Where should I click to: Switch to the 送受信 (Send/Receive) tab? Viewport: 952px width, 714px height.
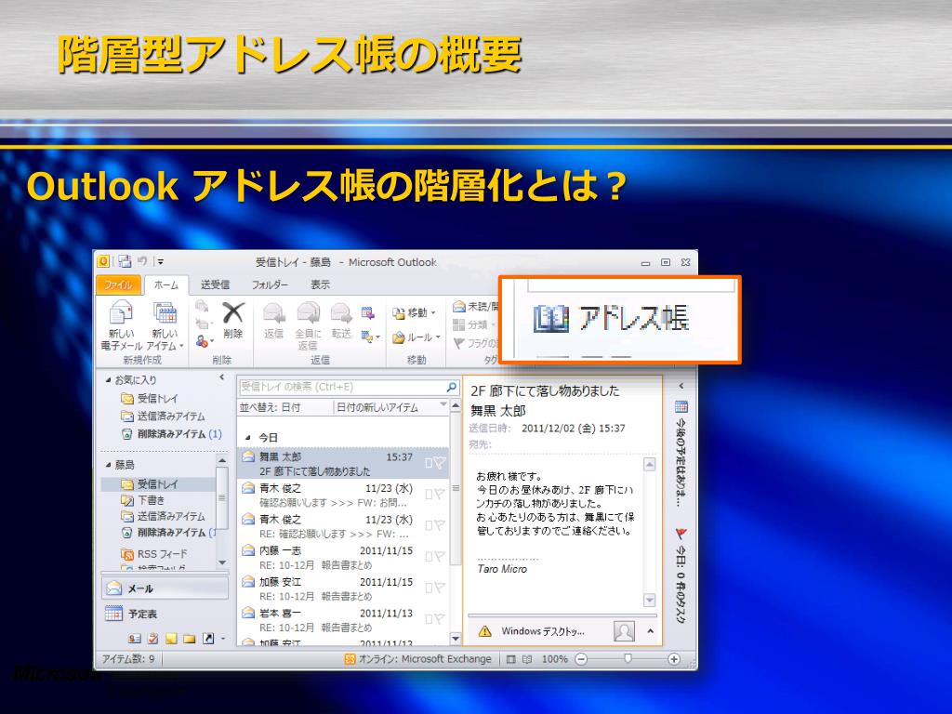215,284
